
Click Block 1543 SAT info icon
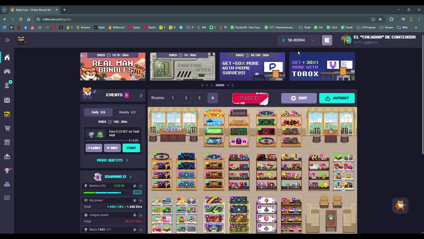point(134,230)
